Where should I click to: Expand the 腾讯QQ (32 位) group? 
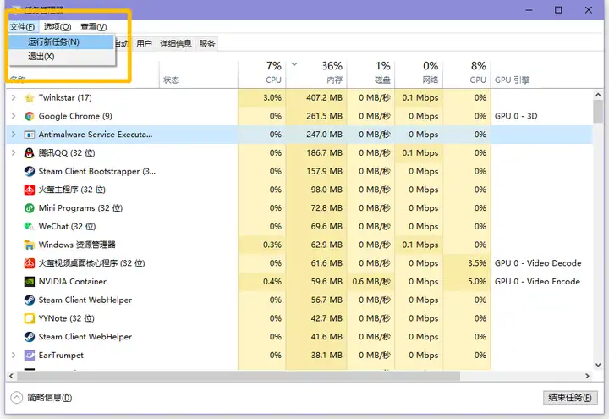pyautogui.click(x=14, y=152)
